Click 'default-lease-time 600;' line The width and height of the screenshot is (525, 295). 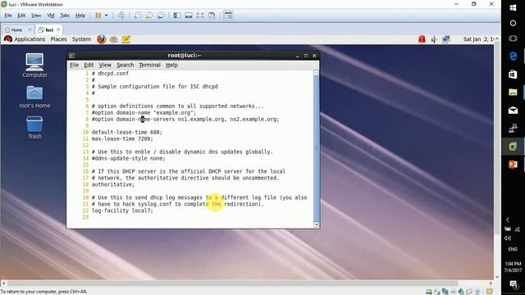[127, 132]
